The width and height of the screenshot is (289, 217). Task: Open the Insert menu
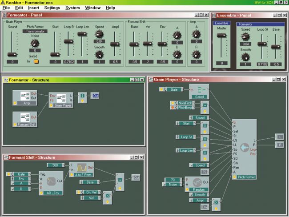point(33,8)
